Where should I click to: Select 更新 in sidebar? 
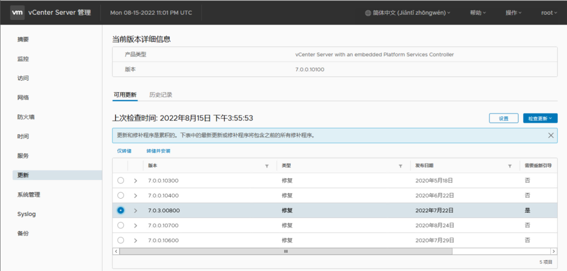(x=57, y=176)
